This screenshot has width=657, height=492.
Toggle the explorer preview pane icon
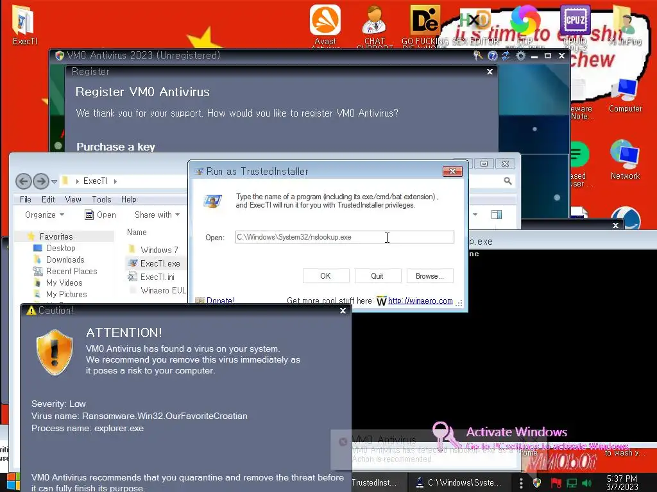pyautogui.click(x=497, y=215)
